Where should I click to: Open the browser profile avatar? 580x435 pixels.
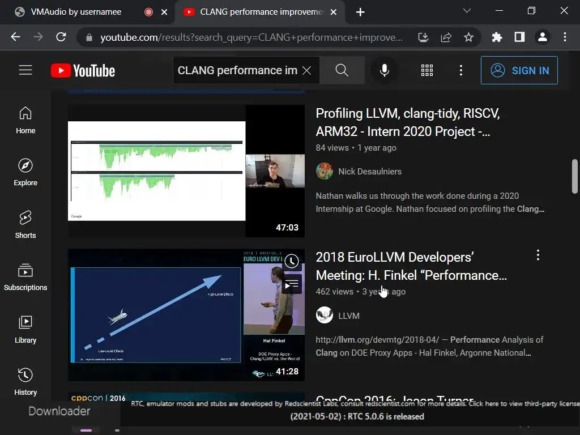(x=542, y=37)
